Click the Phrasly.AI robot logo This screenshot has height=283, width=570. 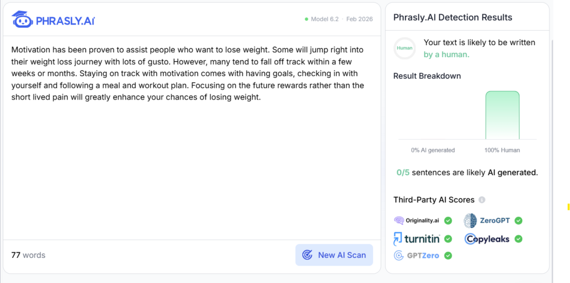click(x=22, y=19)
